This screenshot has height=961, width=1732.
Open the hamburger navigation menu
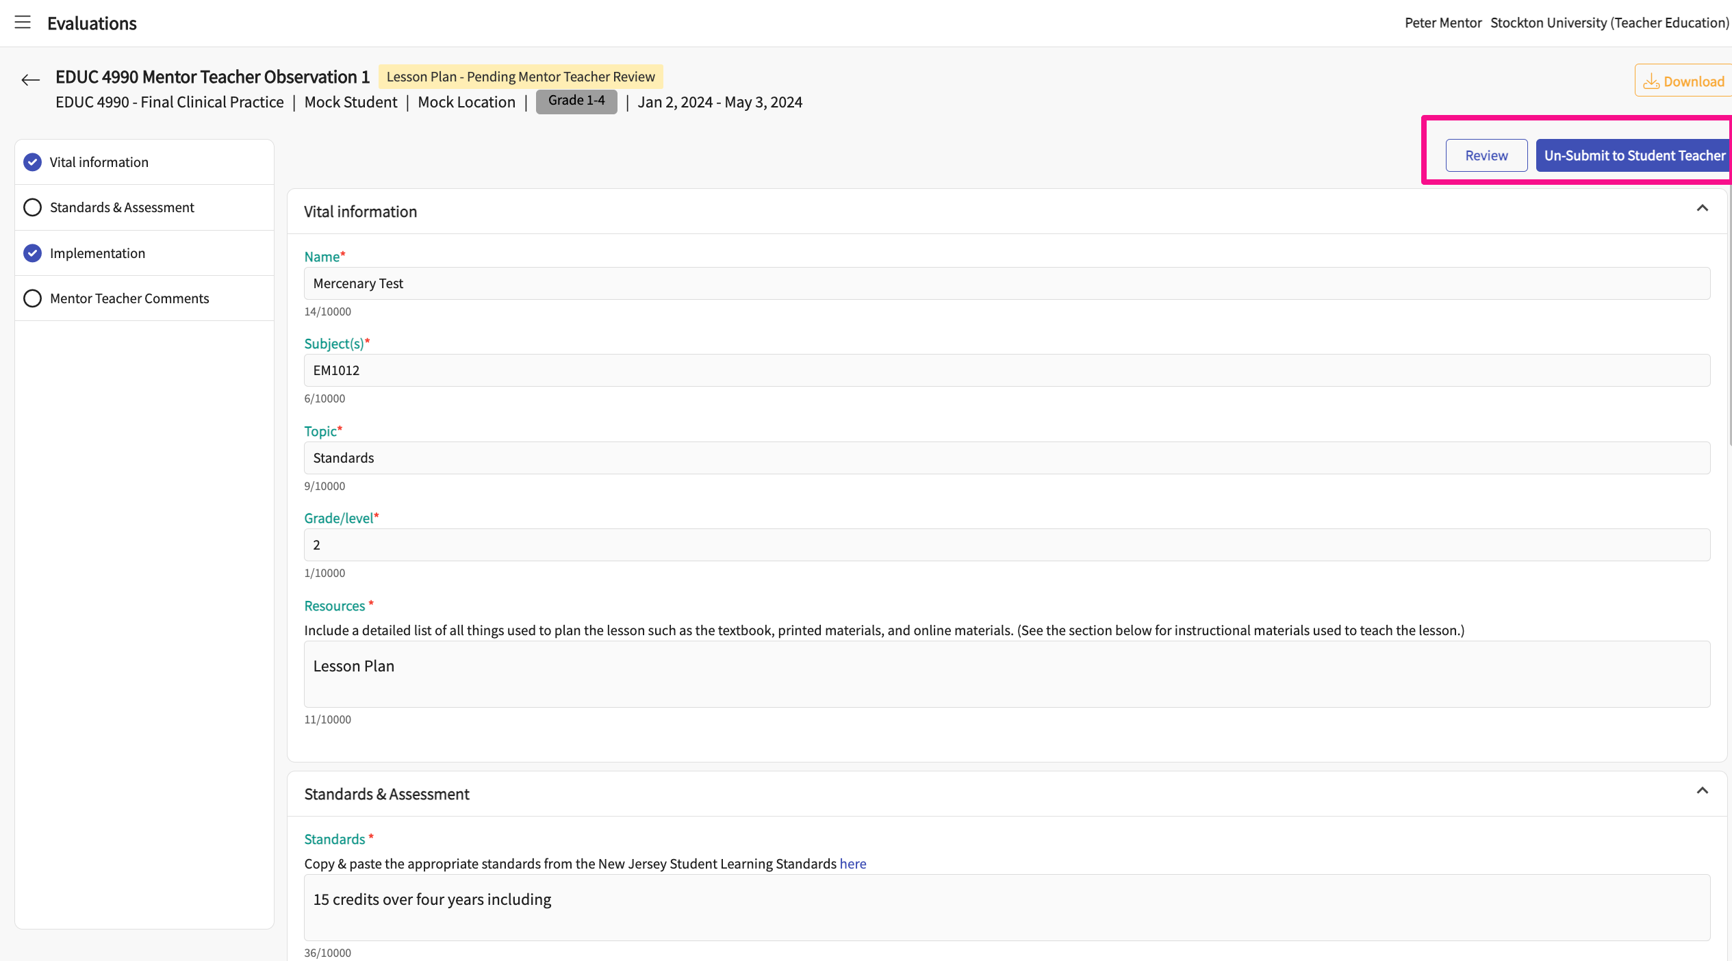(23, 23)
